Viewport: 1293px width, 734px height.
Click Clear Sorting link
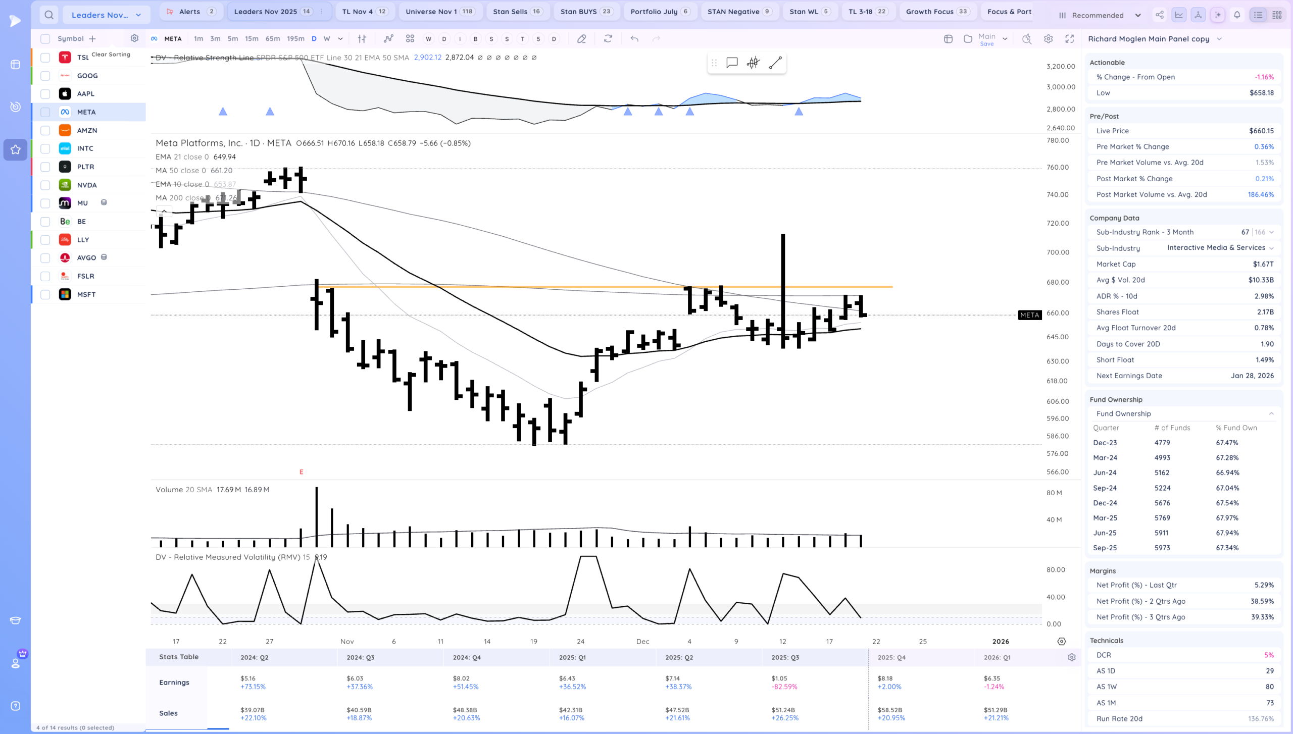pos(111,55)
